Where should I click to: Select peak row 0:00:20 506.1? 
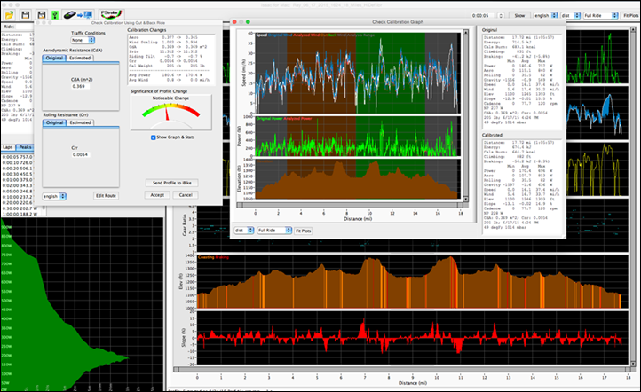click(17, 169)
